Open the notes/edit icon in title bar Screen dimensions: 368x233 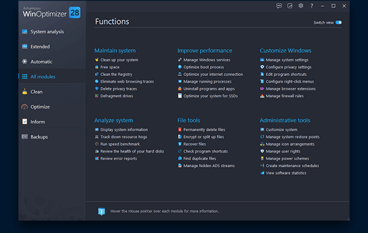click(290, 6)
